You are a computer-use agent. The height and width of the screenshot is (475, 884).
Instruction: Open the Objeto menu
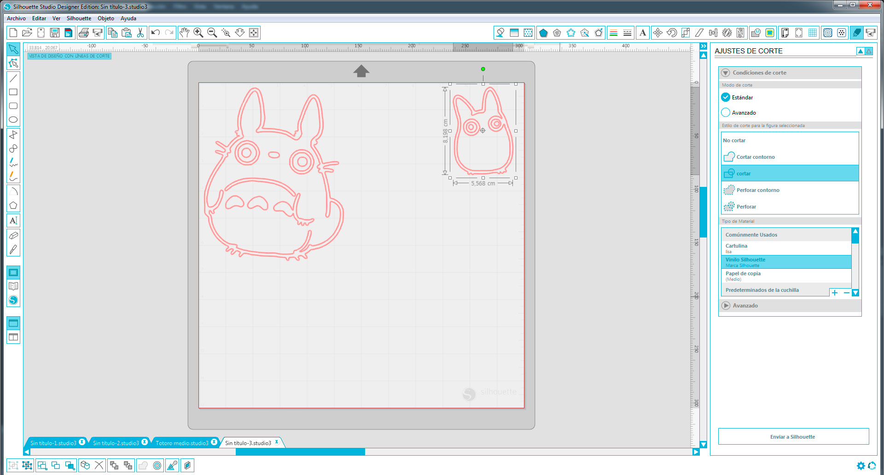106,18
